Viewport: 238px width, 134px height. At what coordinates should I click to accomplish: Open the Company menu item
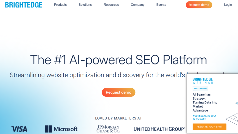[x=138, y=5]
